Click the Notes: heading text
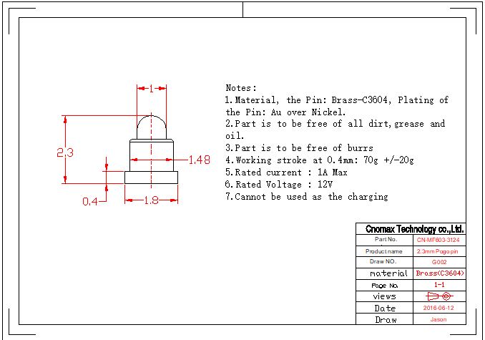Screen dimensions: 485x340 pyautogui.click(x=240, y=87)
